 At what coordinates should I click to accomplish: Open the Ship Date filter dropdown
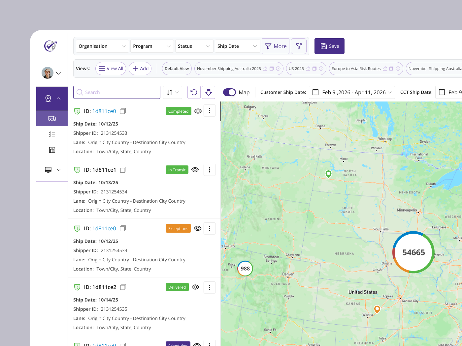[237, 46]
